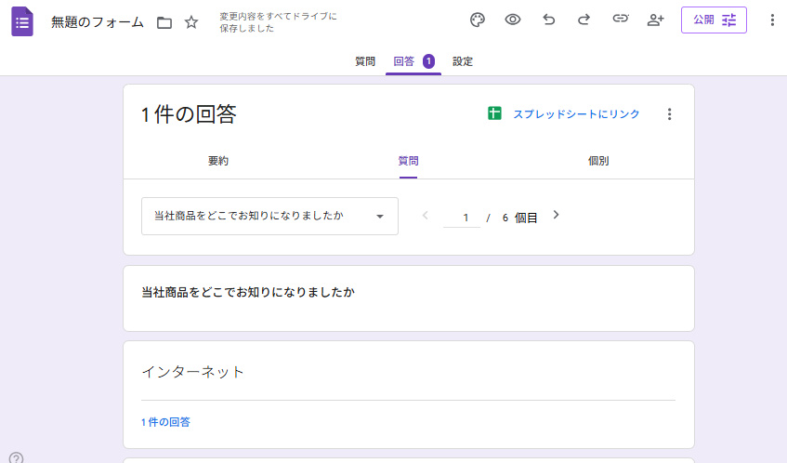The width and height of the screenshot is (787, 463).
Task: Click スプレッドシートにリンク link
Action: click(x=565, y=114)
